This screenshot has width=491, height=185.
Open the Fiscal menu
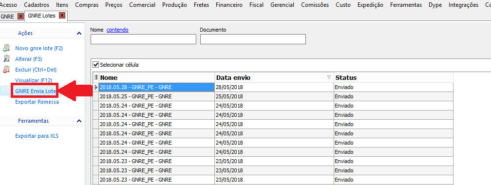[x=256, y=5]
